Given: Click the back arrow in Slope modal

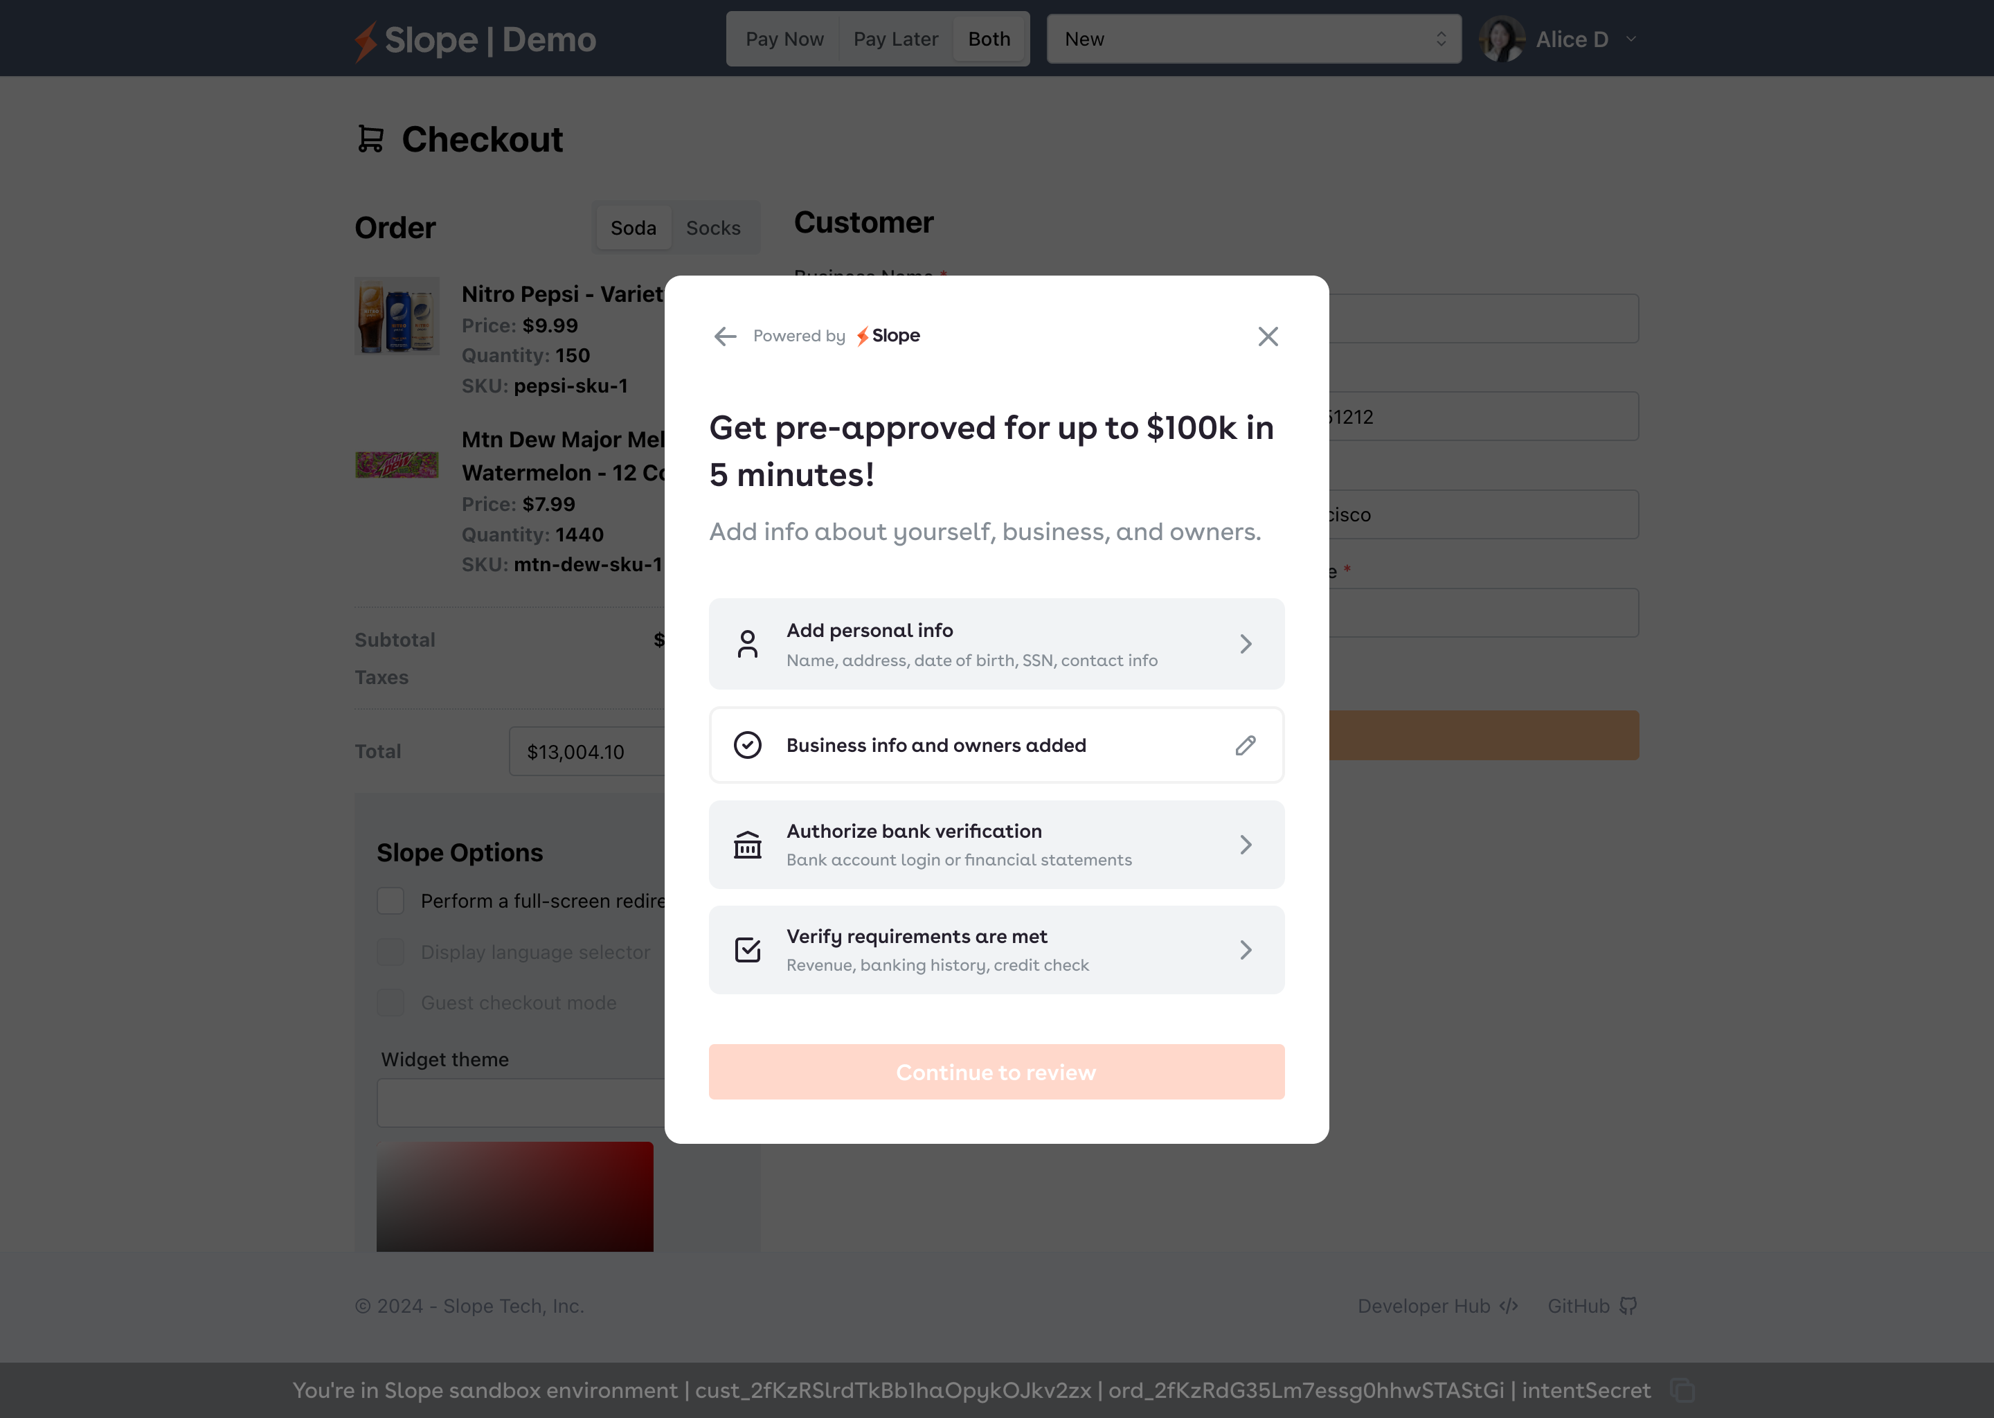Looking at the screenshot, I should click(x=725, y=336).
